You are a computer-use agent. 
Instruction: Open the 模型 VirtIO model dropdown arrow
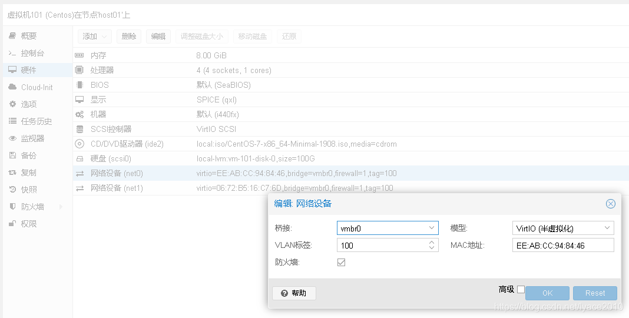607,228
